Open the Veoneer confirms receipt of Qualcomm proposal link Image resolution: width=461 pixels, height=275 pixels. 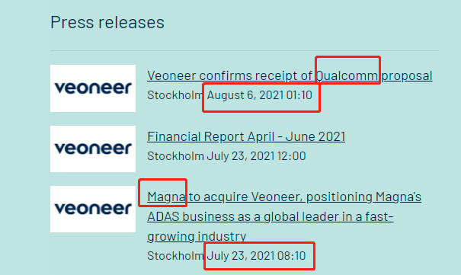coord(290,76)
